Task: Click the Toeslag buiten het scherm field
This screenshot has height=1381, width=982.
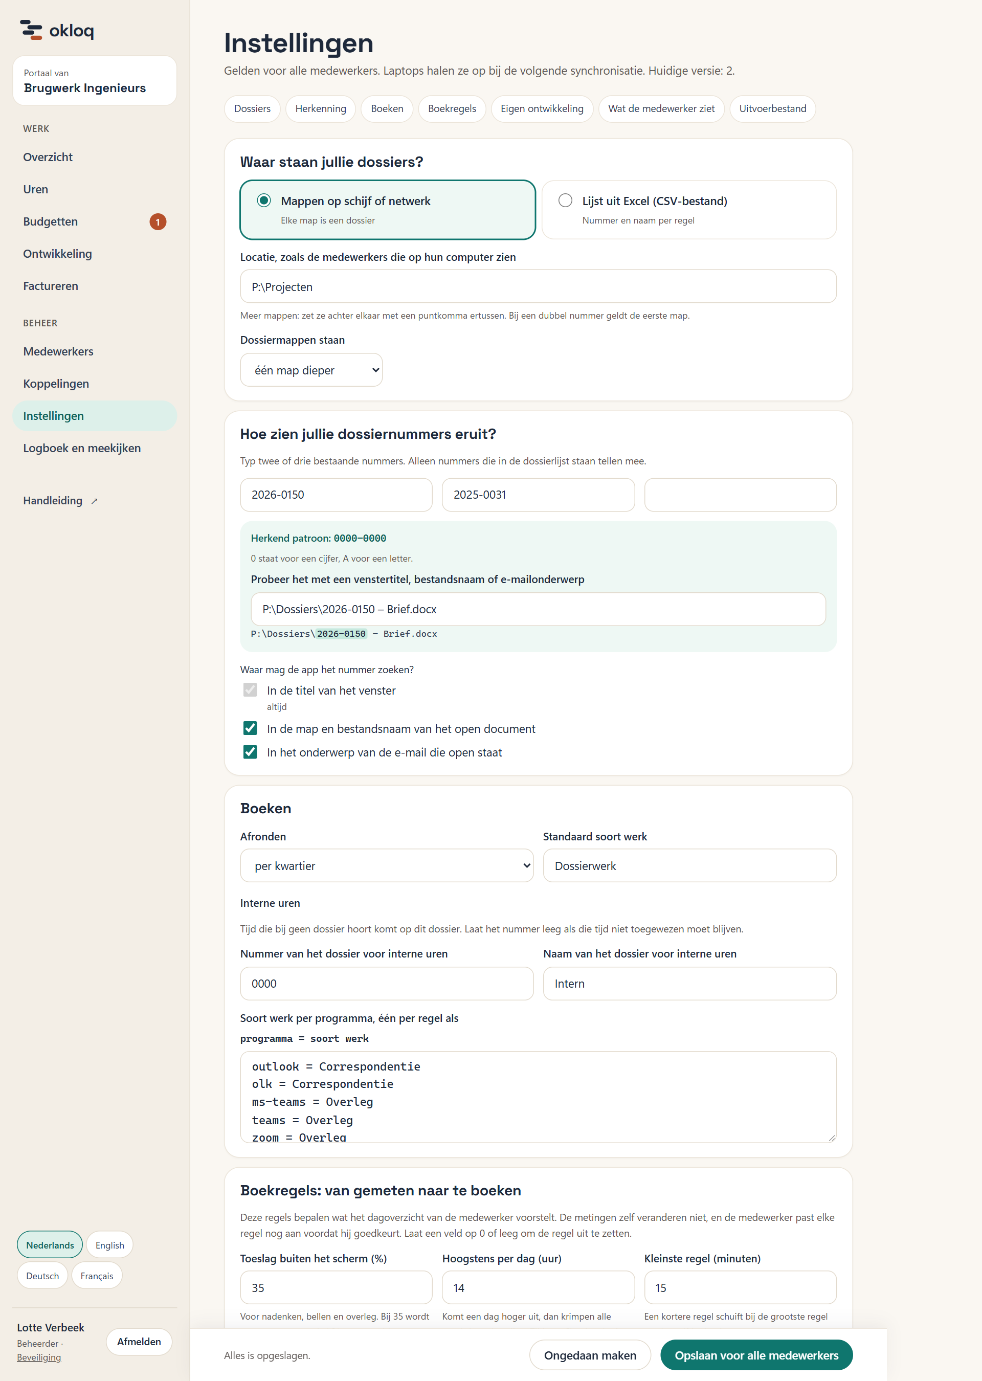Action: (336, 1287)
